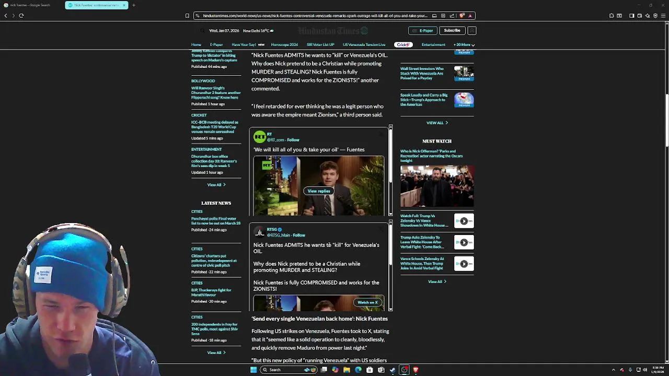Click the Brave Shields lion icon
669x376 pixels.
pyautogui.click(x=462, y=16)
